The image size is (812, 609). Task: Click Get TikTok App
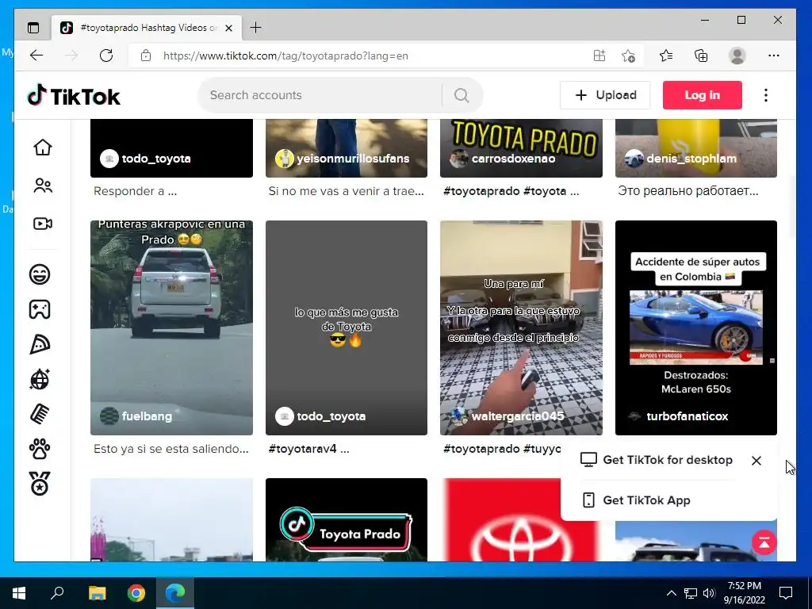637,500
